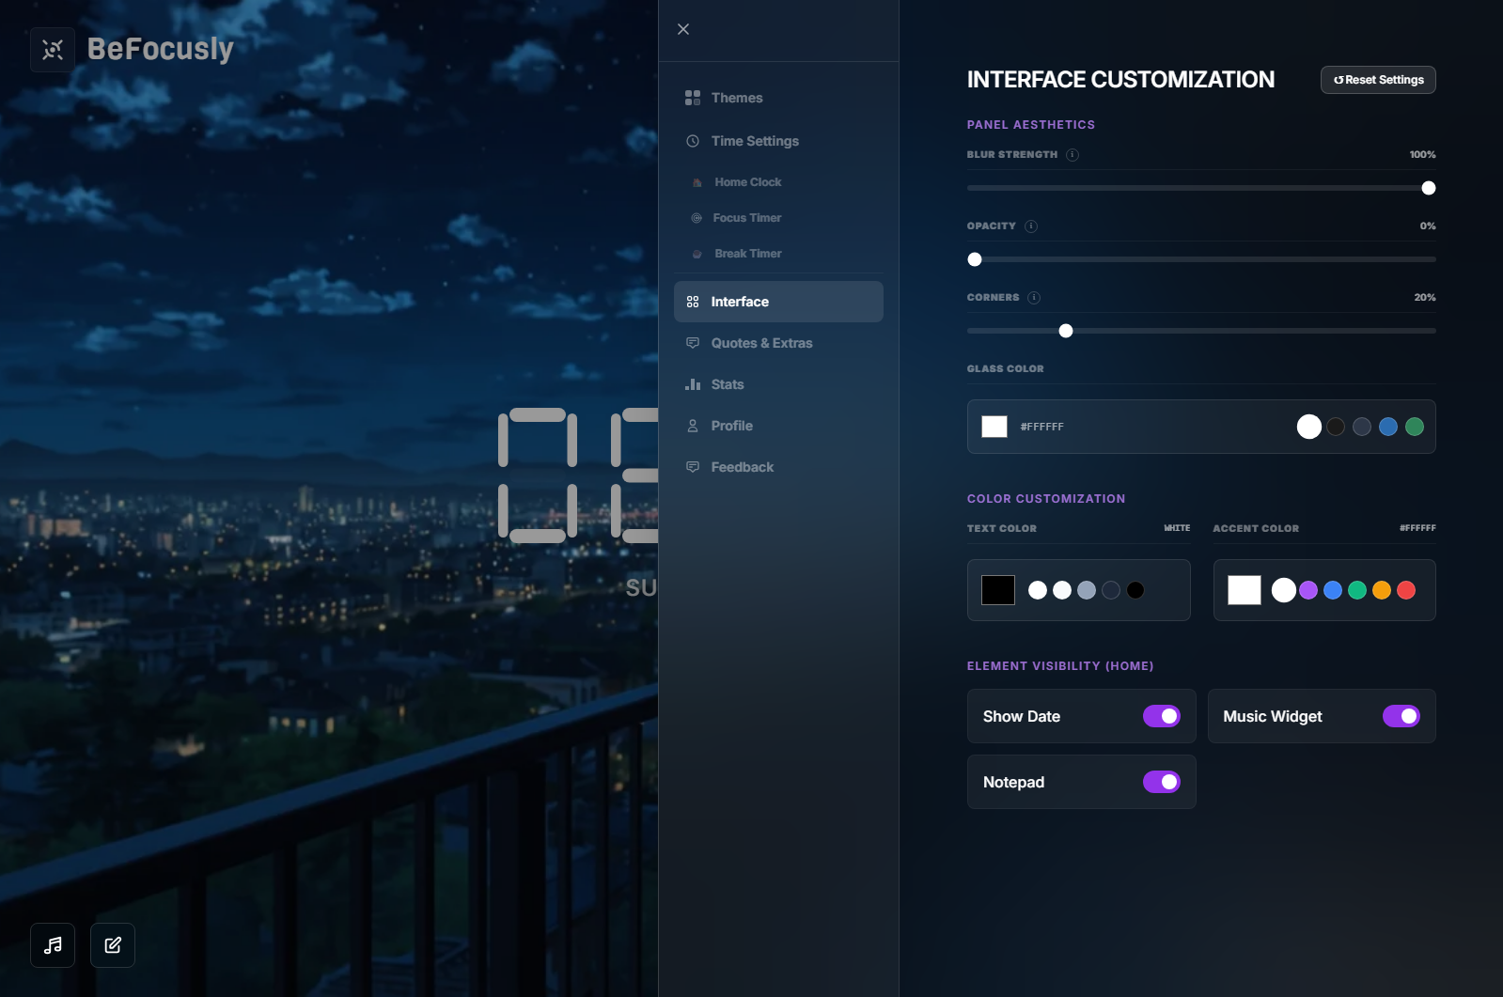Image resolution: width=1503 pixels, height=997 pixels.
Task: Click the Corners 20% value
Action: click(1425, 297)
